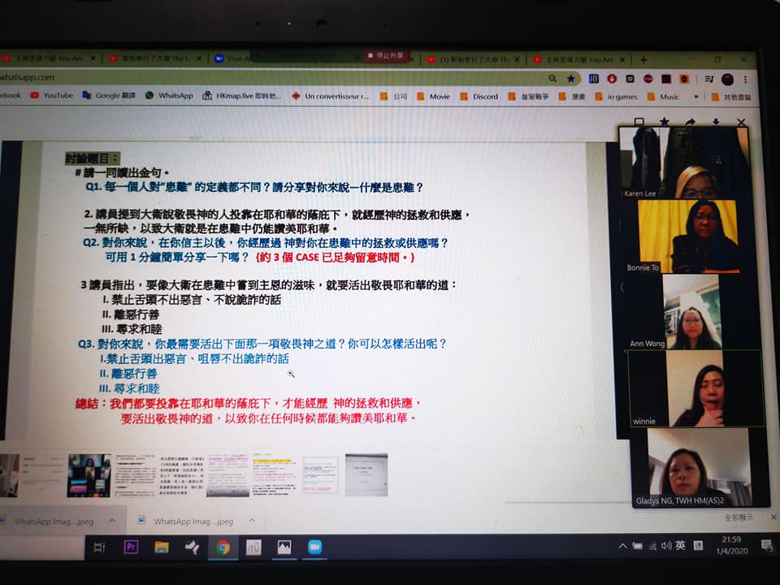Screen dimensions: 780x585
Task: Open the battery status tray icon
Action: (637, 546)
